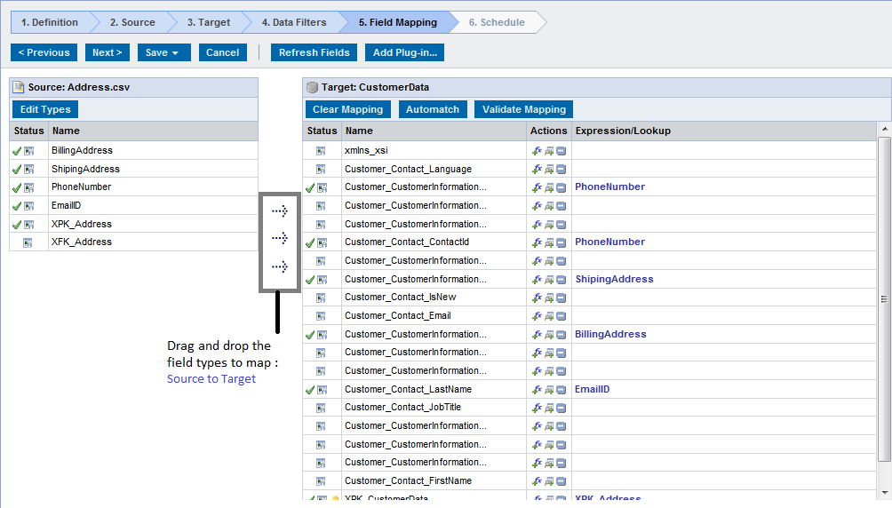Image resolution: width=892 pixels, height=508 pixels.
Task: Add expression for Customer_Contact_IsNew
Action: click(537, 298)
